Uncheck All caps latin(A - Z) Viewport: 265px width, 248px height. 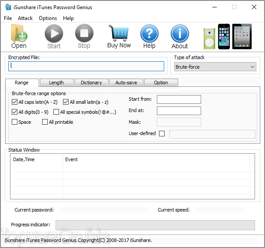point(14,102)
